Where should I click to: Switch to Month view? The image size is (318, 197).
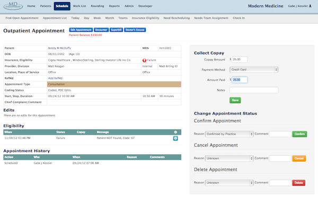[x=110, y=18]
